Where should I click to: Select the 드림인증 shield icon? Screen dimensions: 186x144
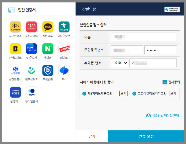pyautogui.click(x=48, y=71)
